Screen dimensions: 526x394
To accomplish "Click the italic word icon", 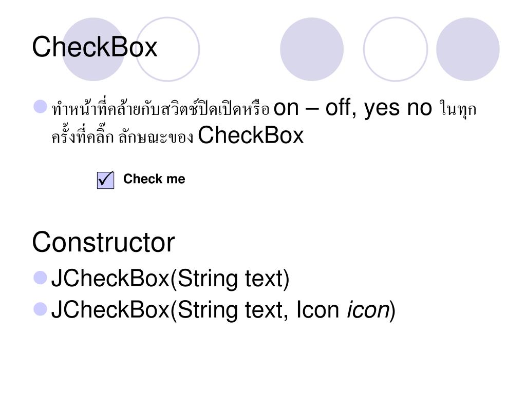I will tap(368, 310).
